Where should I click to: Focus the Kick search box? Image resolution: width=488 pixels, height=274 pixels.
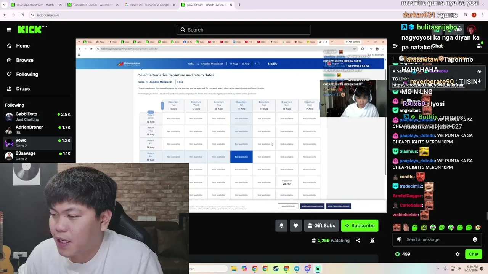click(244, 30)
